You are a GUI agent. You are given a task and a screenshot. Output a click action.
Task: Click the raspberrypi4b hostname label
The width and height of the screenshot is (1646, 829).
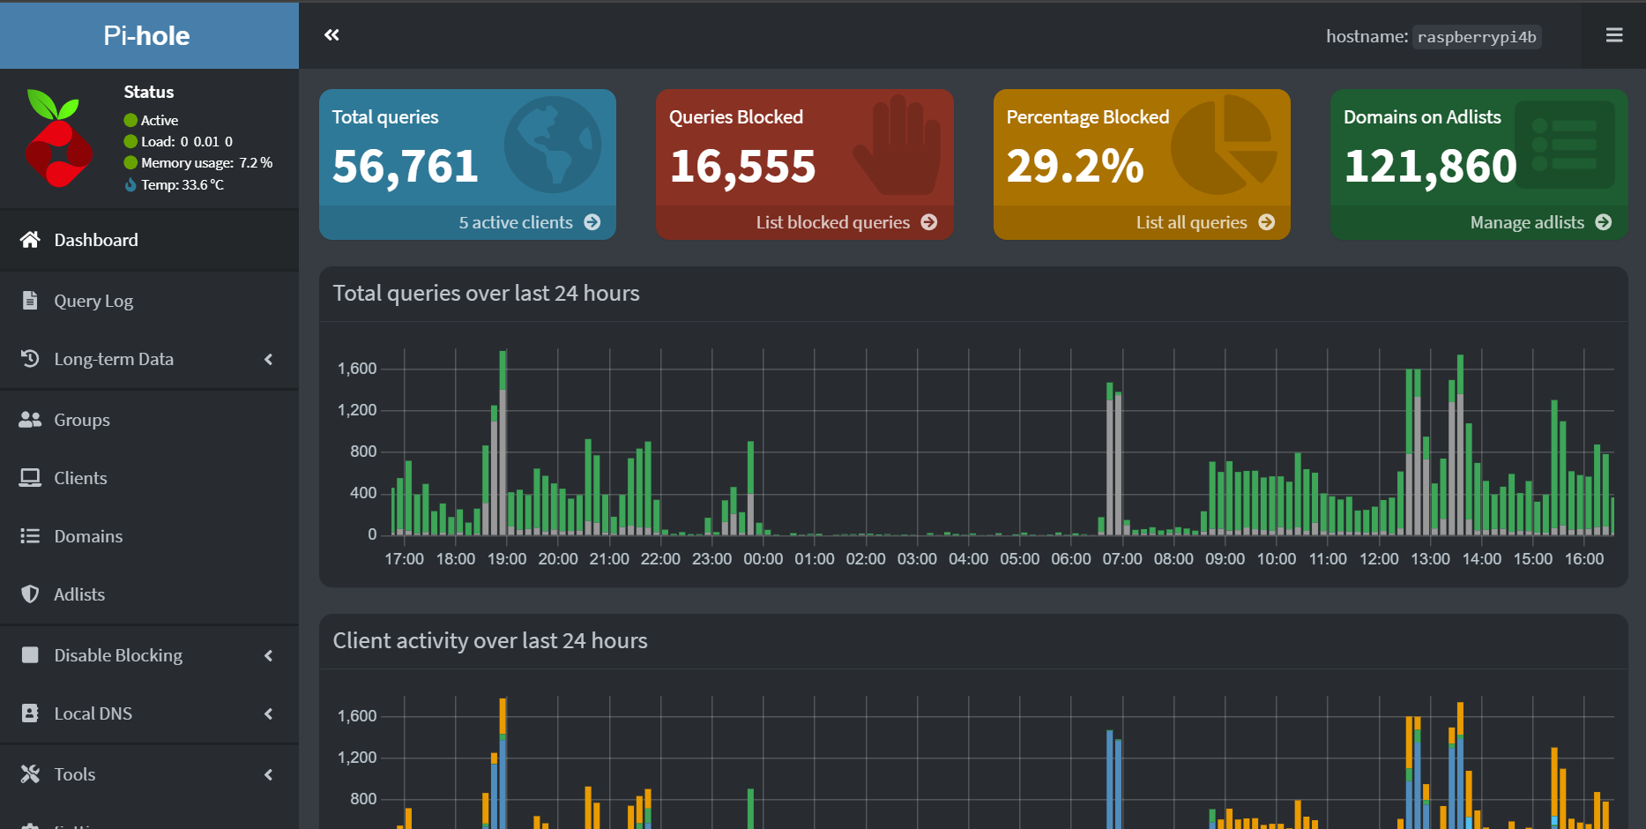click(x=1477, y=37)
